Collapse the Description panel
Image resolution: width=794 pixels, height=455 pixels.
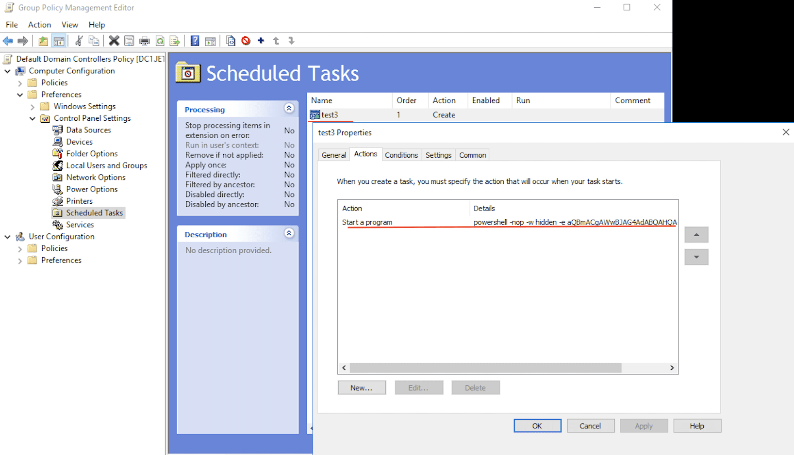(289, 233)
